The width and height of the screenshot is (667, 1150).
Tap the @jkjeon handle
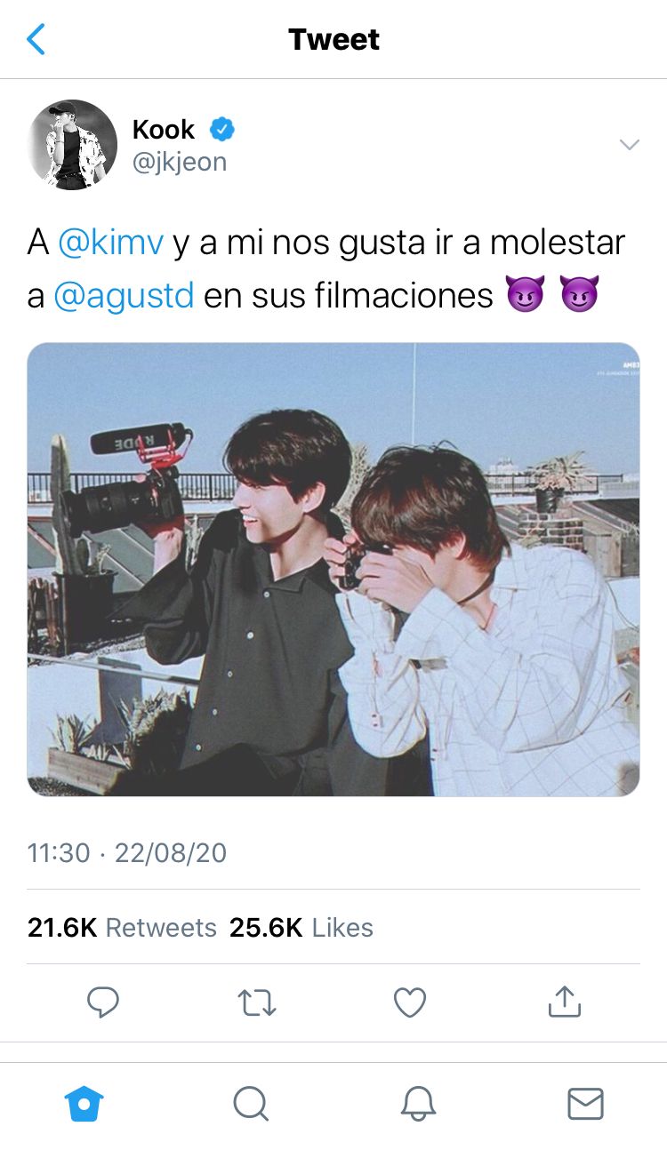click(180, 162)
